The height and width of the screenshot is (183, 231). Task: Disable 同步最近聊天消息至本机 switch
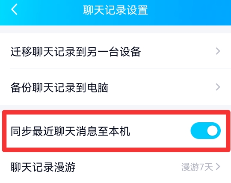pos(205,130)
